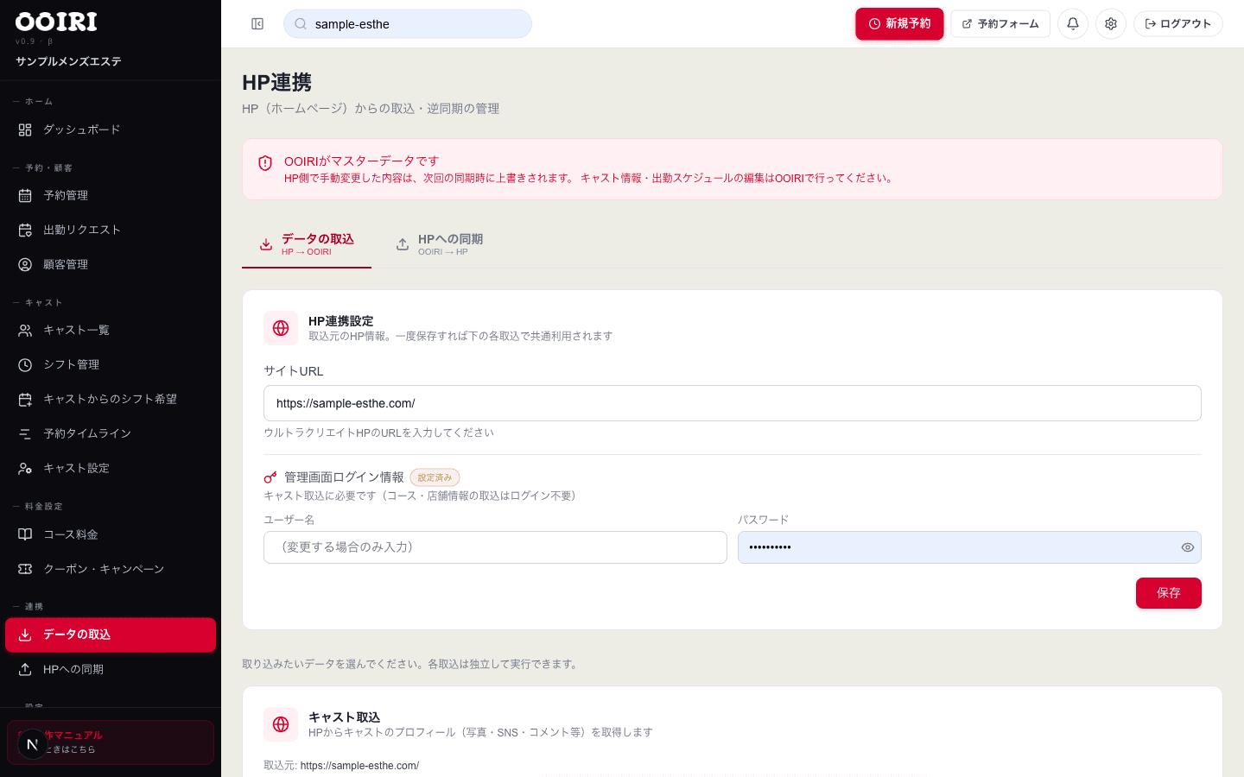Screen dimensions: 1244x777
Task: Click the round N avatar badge
Action: [x=32, y=744]
